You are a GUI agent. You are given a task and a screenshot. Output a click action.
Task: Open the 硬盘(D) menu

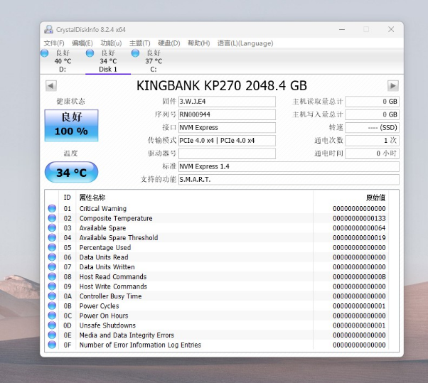[x=169, y=43]
